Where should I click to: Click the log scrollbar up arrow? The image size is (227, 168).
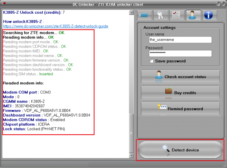point(131,13)
